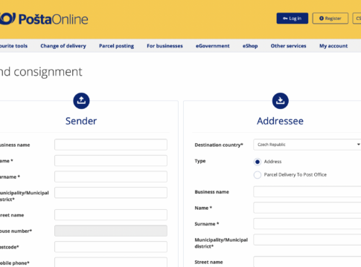Focus the Addressee Street name field
Screen dimensions: 361x267
[307, 262]
